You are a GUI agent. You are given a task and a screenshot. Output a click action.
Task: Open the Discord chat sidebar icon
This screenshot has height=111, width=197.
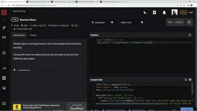(x=4, y=78)
